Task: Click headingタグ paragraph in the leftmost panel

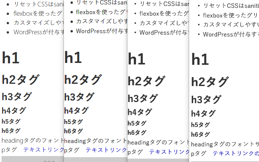Action: pyautogui.click(x=33, y=141)
